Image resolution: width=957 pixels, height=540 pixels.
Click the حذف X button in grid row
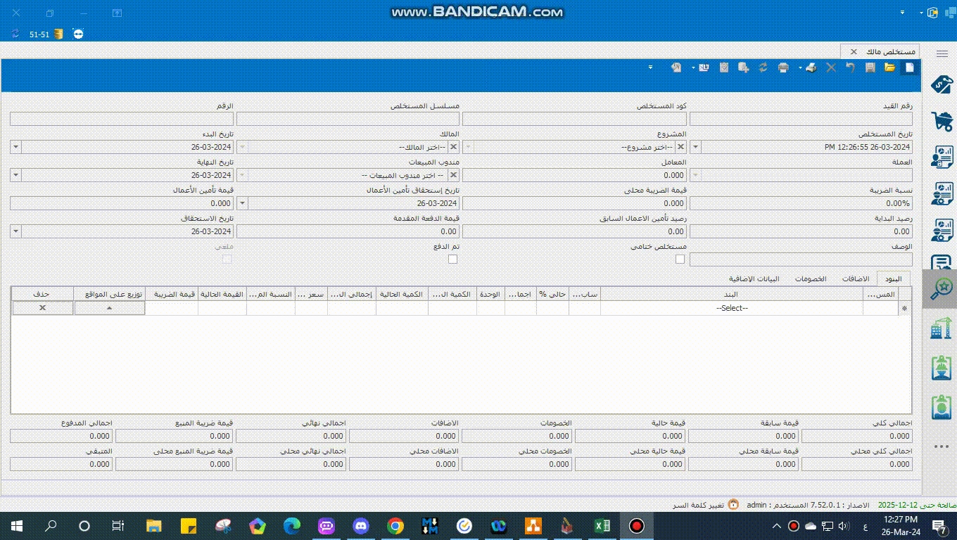pyautogui.click(x=42, y=308)
